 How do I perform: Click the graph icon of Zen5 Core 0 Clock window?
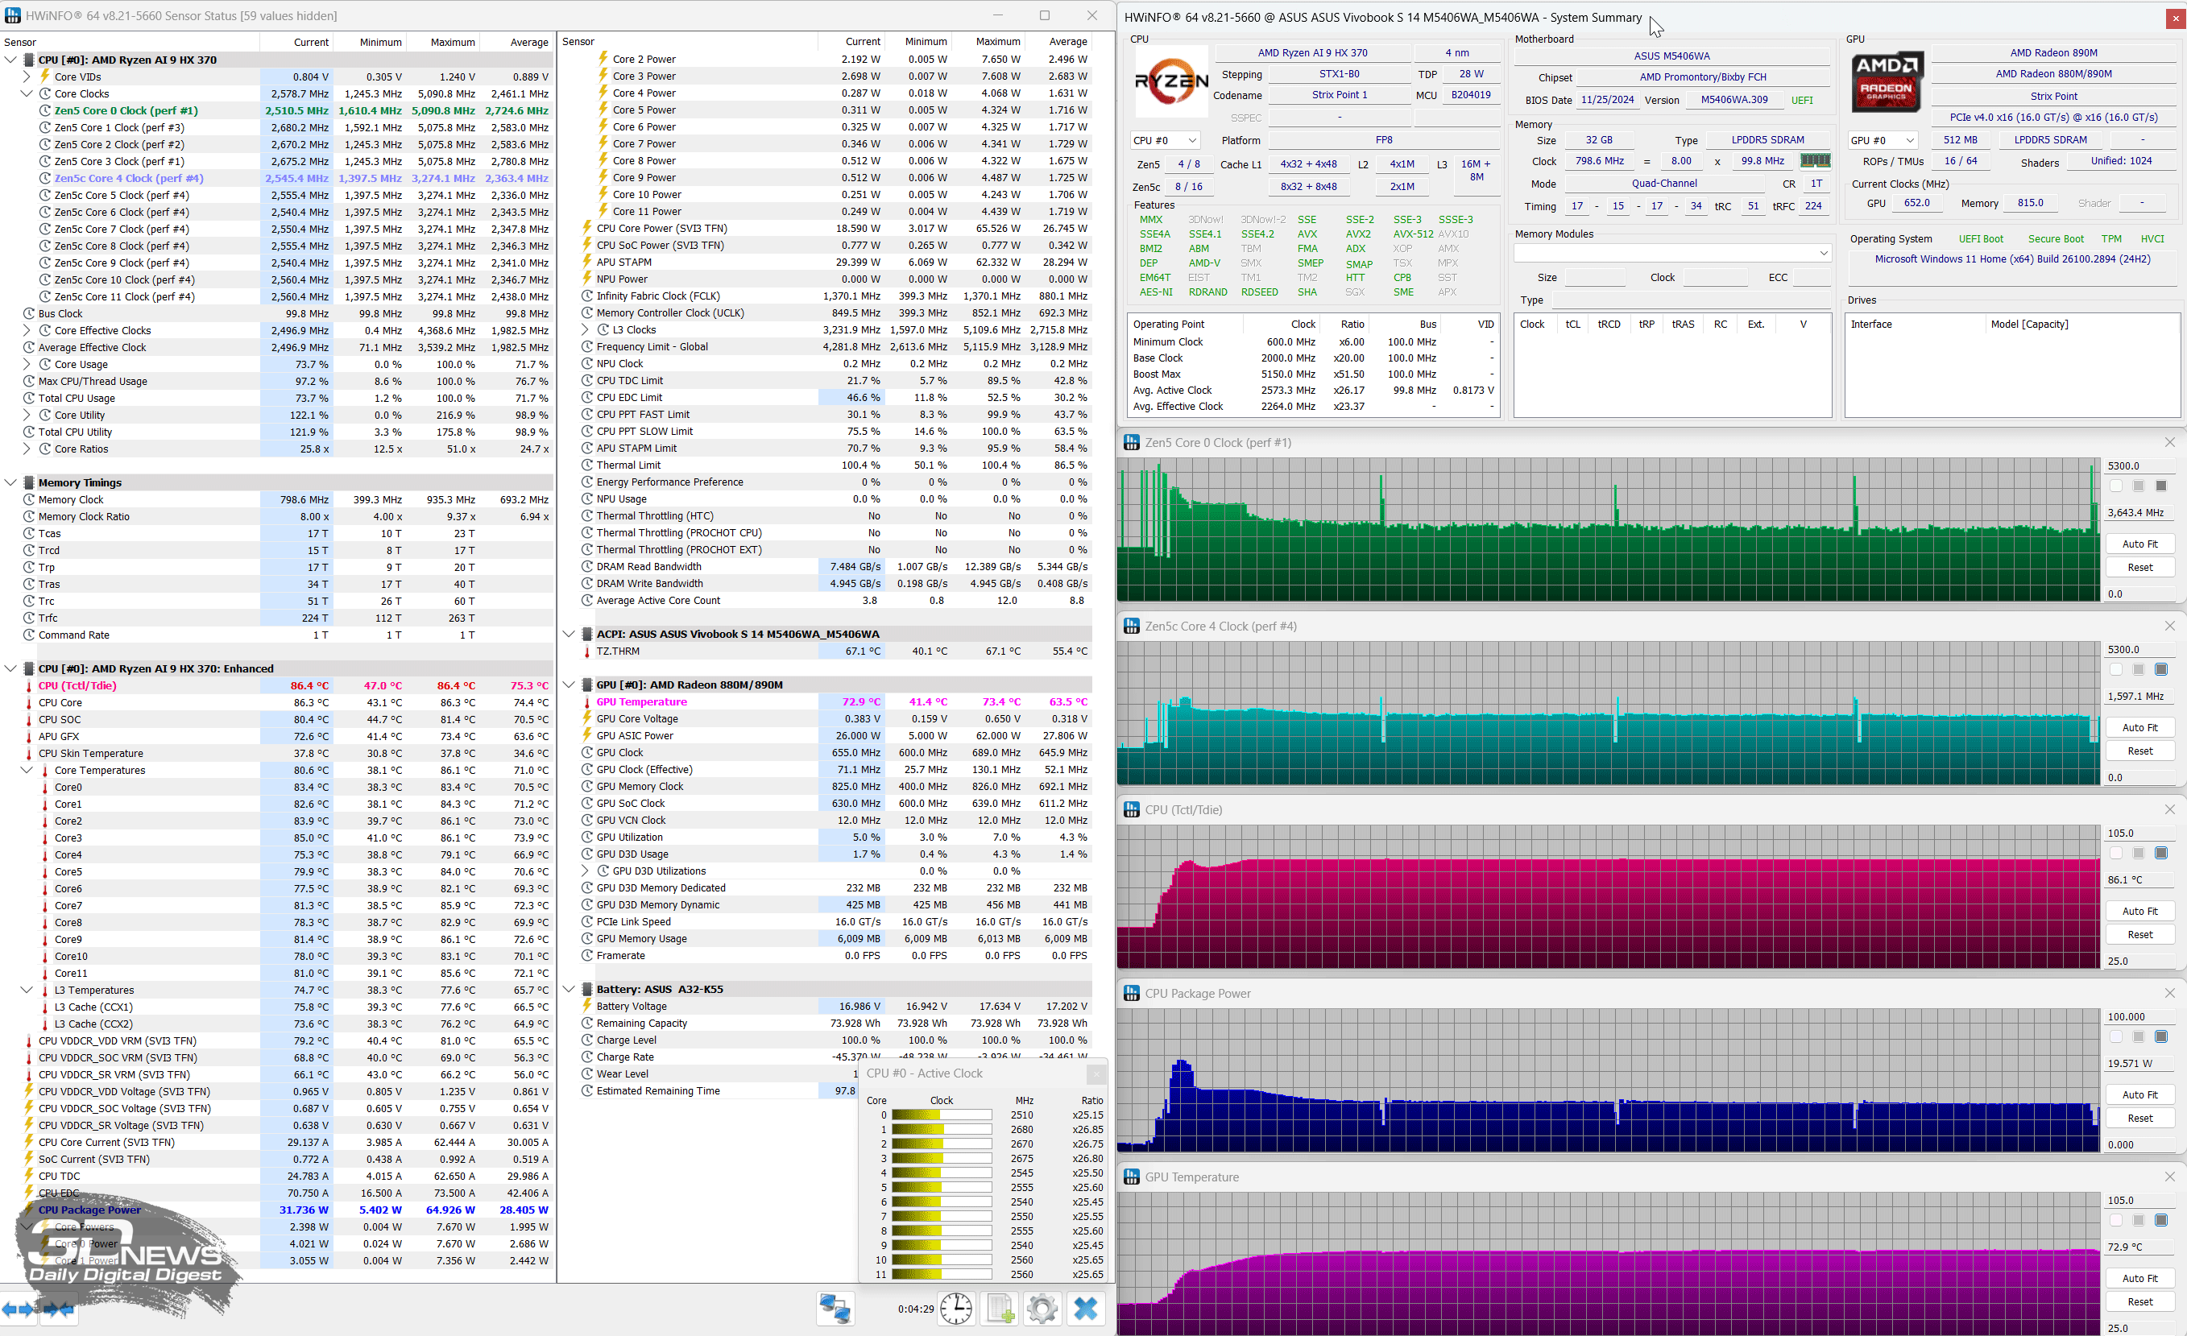click(1132, 443)
